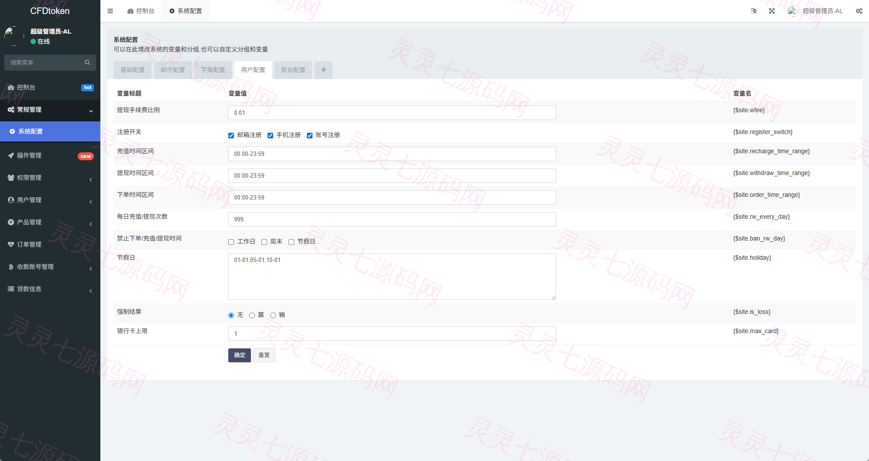Image resolution: width=869 pixels, height=461 pixels.
Task: Select the 输 radio for forced result
Action: [x=273, y=315]
